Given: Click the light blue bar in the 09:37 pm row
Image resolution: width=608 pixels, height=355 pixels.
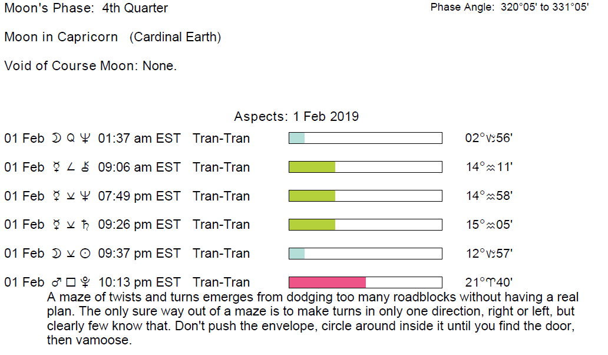Looking at the screenshot, I should tap(296, 254).
